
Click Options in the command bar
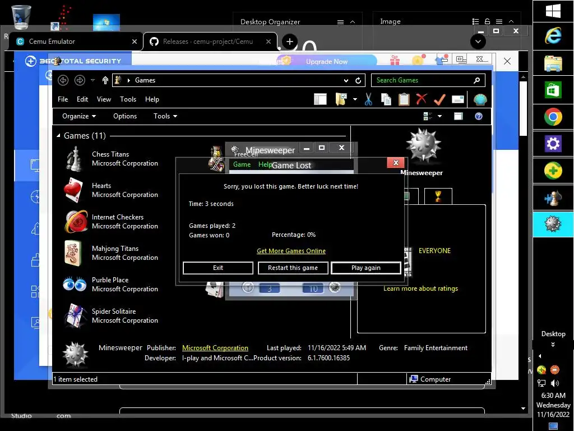[125, 116]
